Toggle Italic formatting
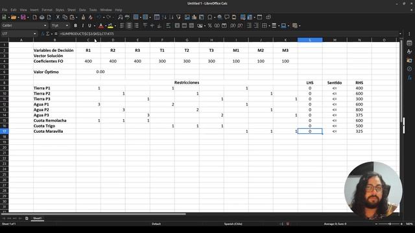This screenshot has height=233, width=415. click(82, 26)
